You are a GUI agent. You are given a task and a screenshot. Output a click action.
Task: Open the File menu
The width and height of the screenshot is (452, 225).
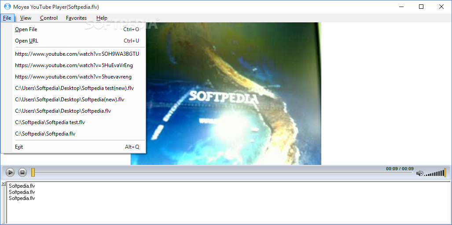click(x=7, y=18)
